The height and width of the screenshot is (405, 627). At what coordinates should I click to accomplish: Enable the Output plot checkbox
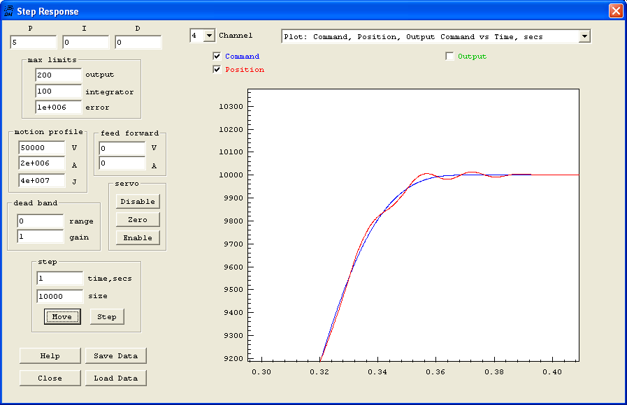click(449, 56)
